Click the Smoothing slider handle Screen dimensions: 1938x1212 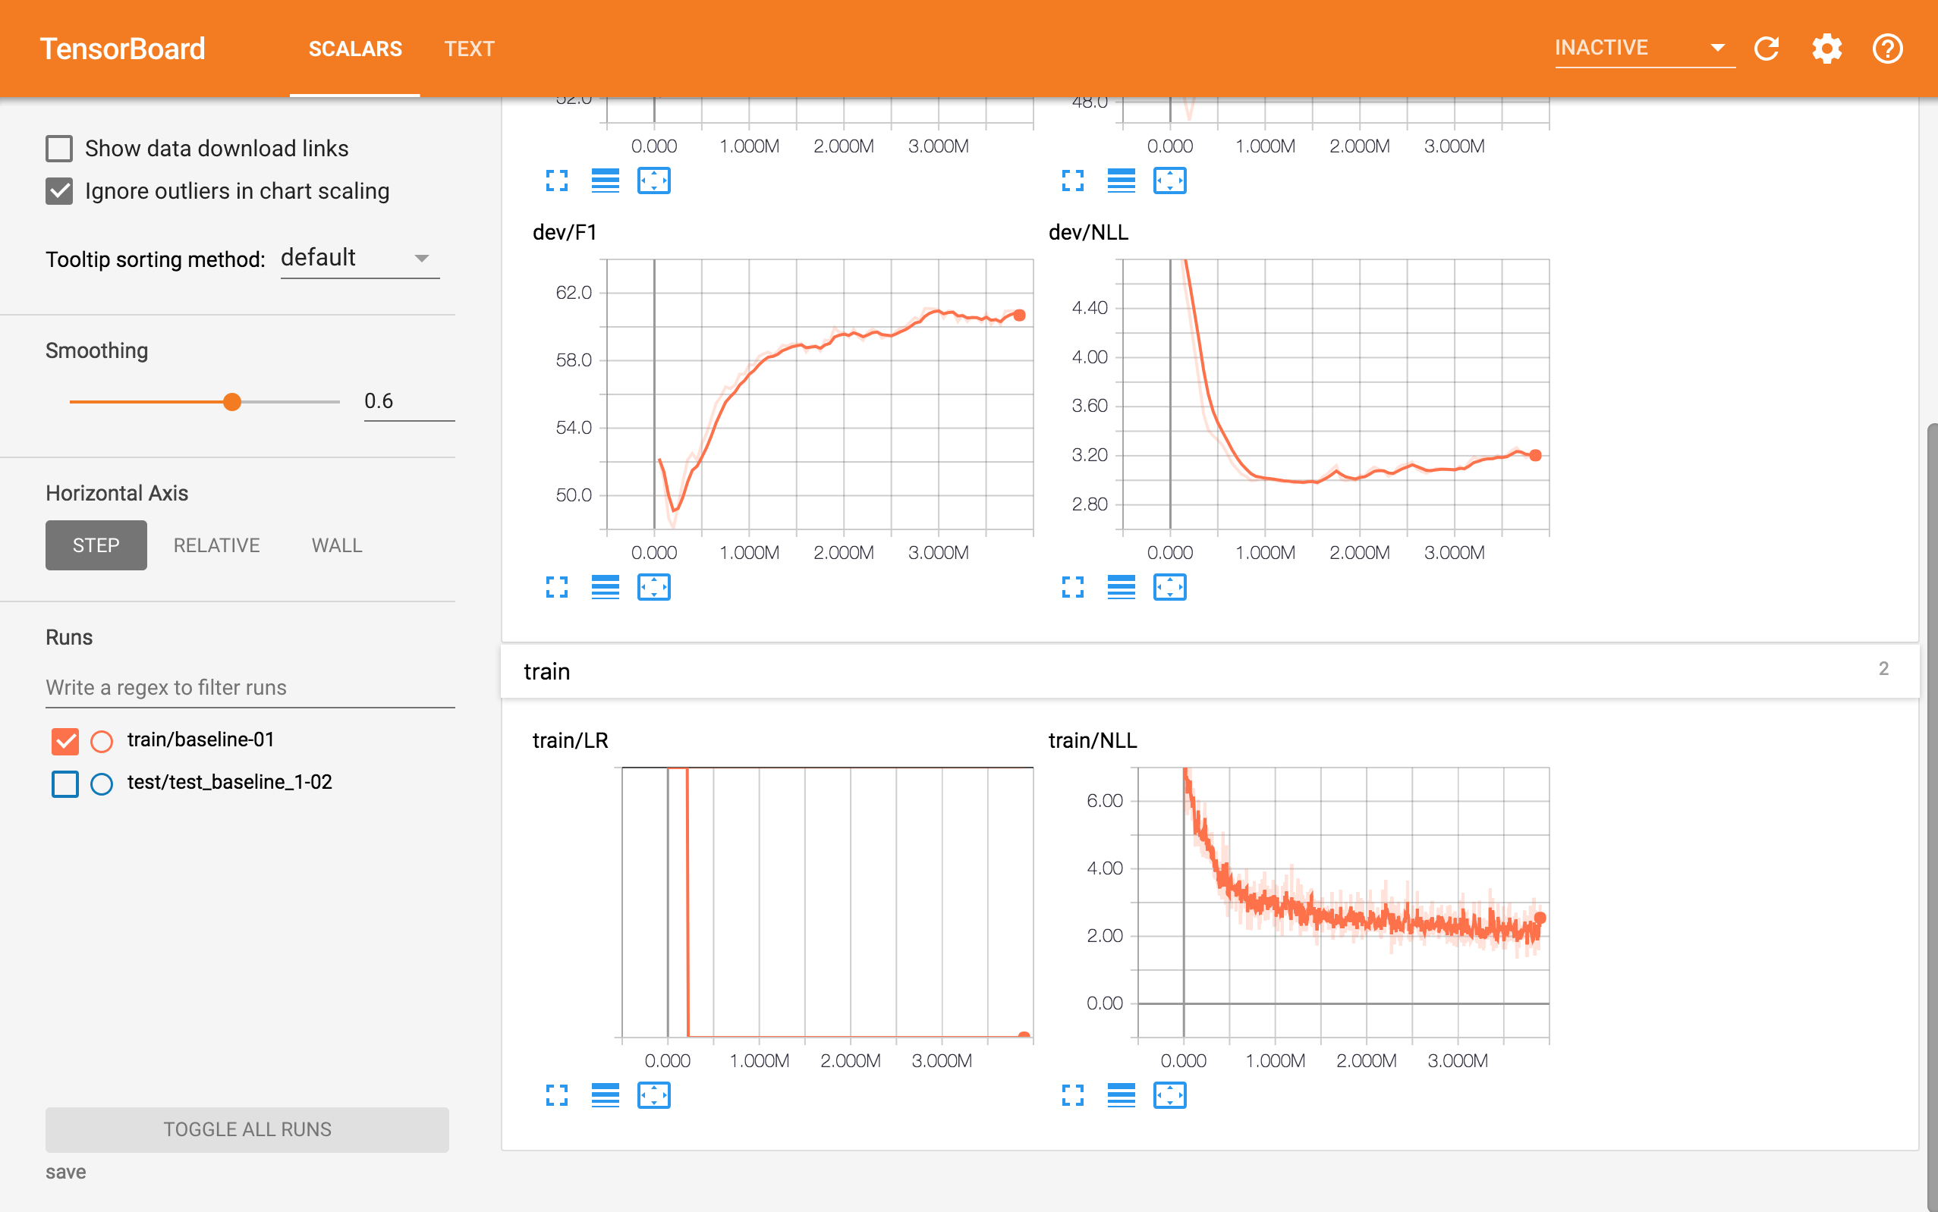tap(231, 401)
